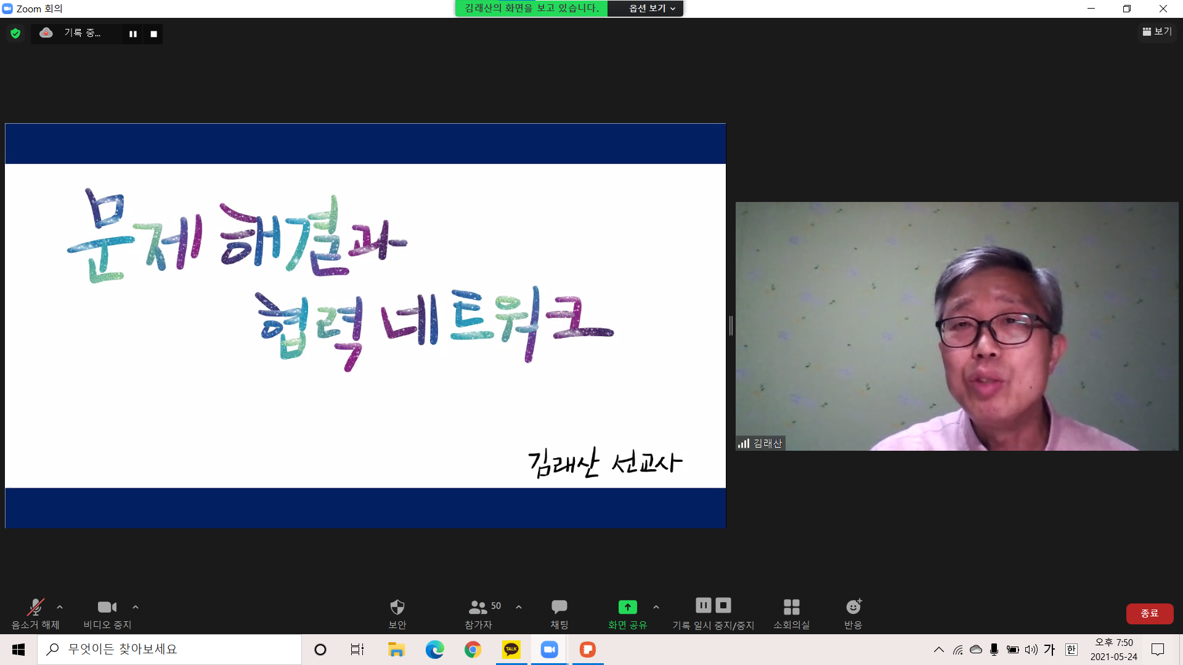The width and height of the screenshot is (1183, 665).
Task: Stop recording in bottom toolbar
Action: point(723,605)
